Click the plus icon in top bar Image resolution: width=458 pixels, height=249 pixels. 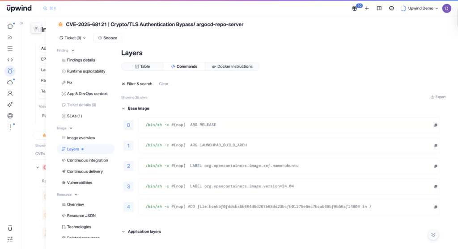pyautogui.click(x=367, y=8)
